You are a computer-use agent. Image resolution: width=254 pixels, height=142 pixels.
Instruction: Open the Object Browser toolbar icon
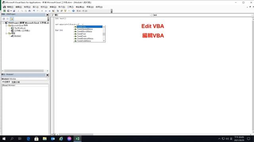[65, 11]
